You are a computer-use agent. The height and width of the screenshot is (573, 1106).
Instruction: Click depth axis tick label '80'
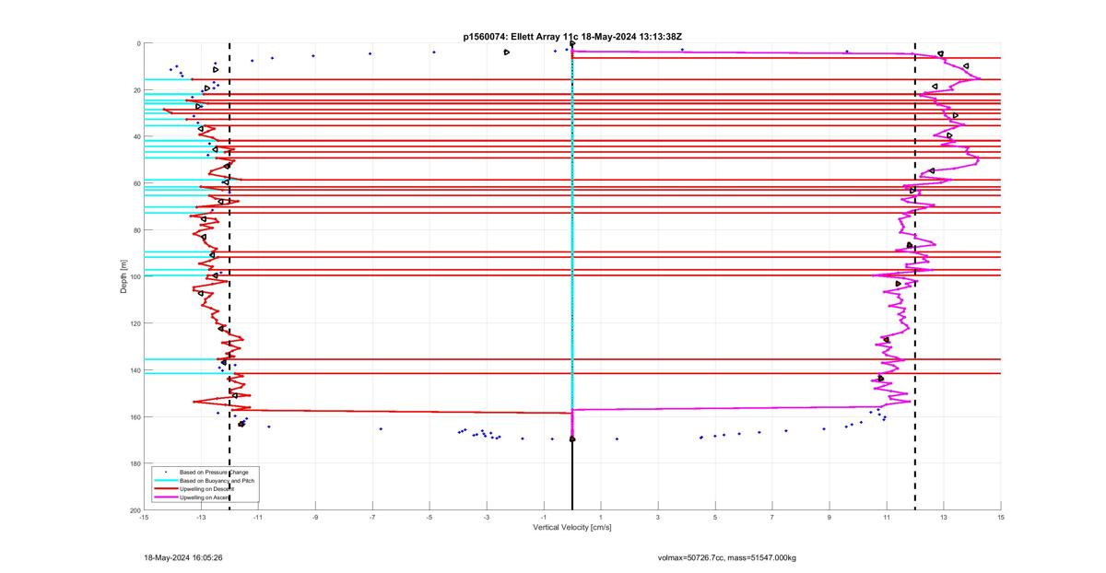click(136, 230)
